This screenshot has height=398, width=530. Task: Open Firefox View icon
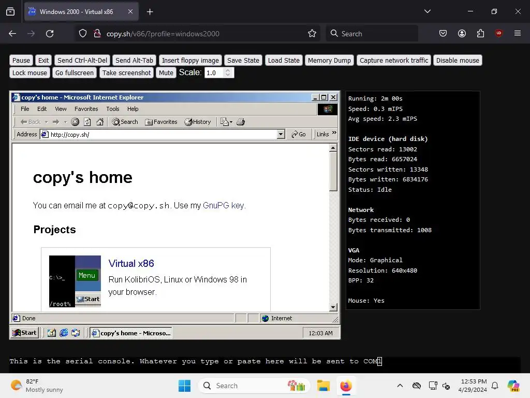[x=10, y=11]
